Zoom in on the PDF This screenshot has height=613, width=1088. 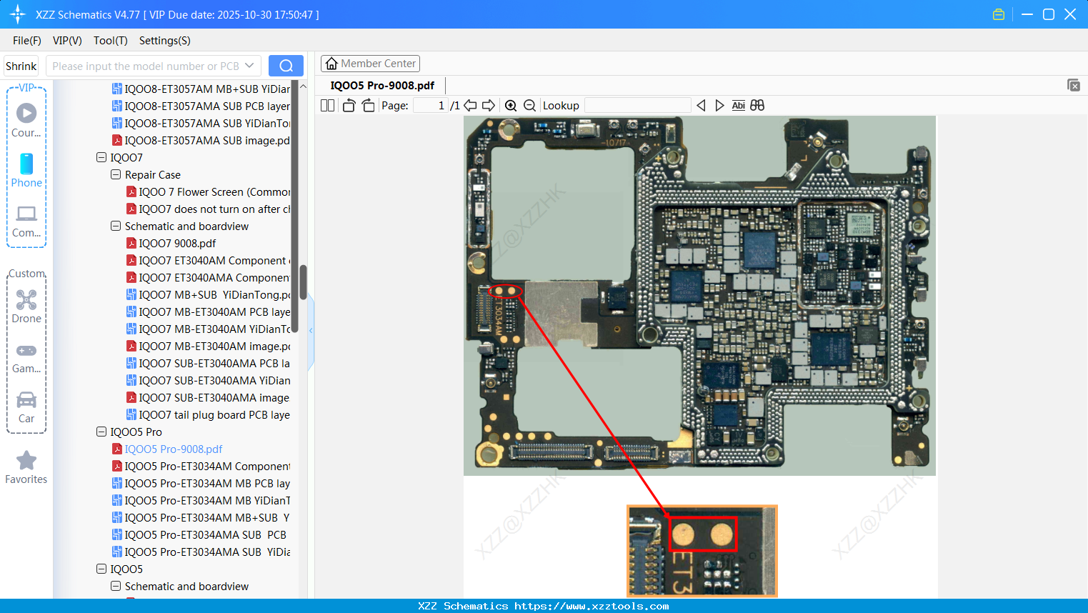[x=511, y=106]
